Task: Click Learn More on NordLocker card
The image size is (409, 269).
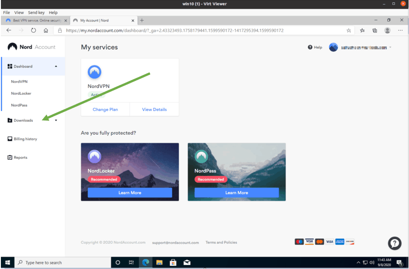Action: click(x=130, y=193)
